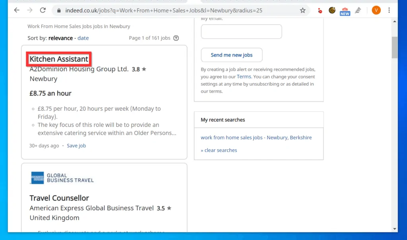Click the browser forward arrow

click(x=30, y=10)
